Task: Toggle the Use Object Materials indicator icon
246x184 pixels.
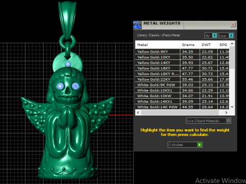Action: [x=228, y=121]
